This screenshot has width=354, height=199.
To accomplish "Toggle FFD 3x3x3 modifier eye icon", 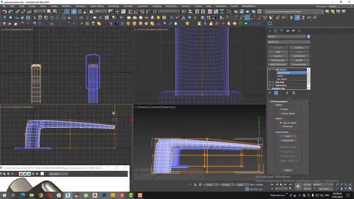I will 270,70.
